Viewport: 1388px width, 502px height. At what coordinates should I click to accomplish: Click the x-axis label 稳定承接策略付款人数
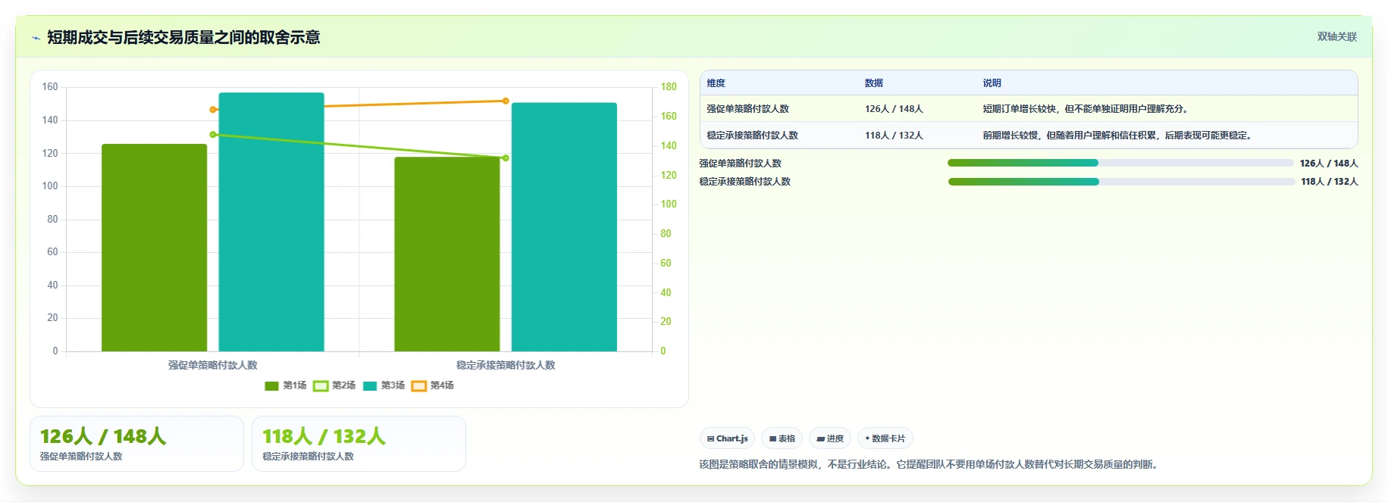click(506, 365)
